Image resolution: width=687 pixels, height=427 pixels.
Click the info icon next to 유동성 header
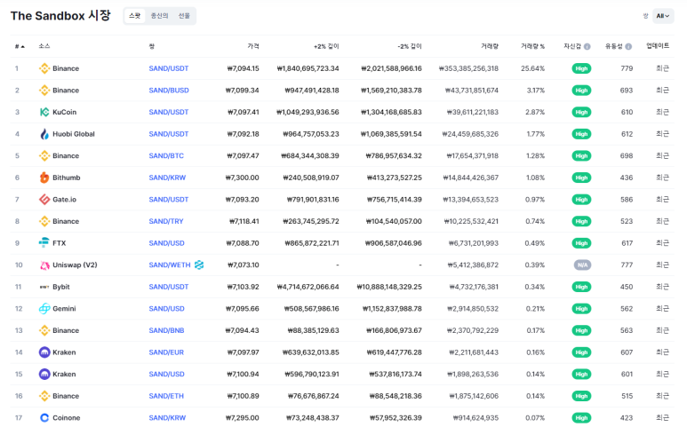click(x=628, y=46)
